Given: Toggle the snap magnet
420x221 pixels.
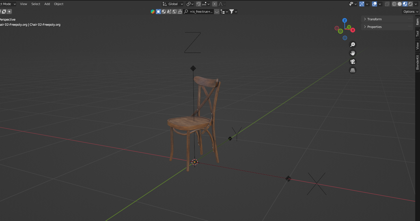Looking at the screenshot, I should click(199, 4).
